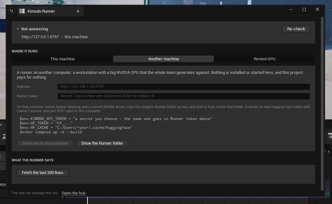Click the red end marker in timeline
The width and height of the screenshot is (332, 204).
coord(307,201)
